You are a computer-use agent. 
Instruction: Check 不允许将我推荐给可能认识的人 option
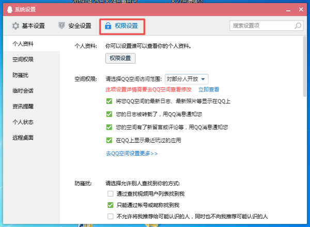point(111,216)
